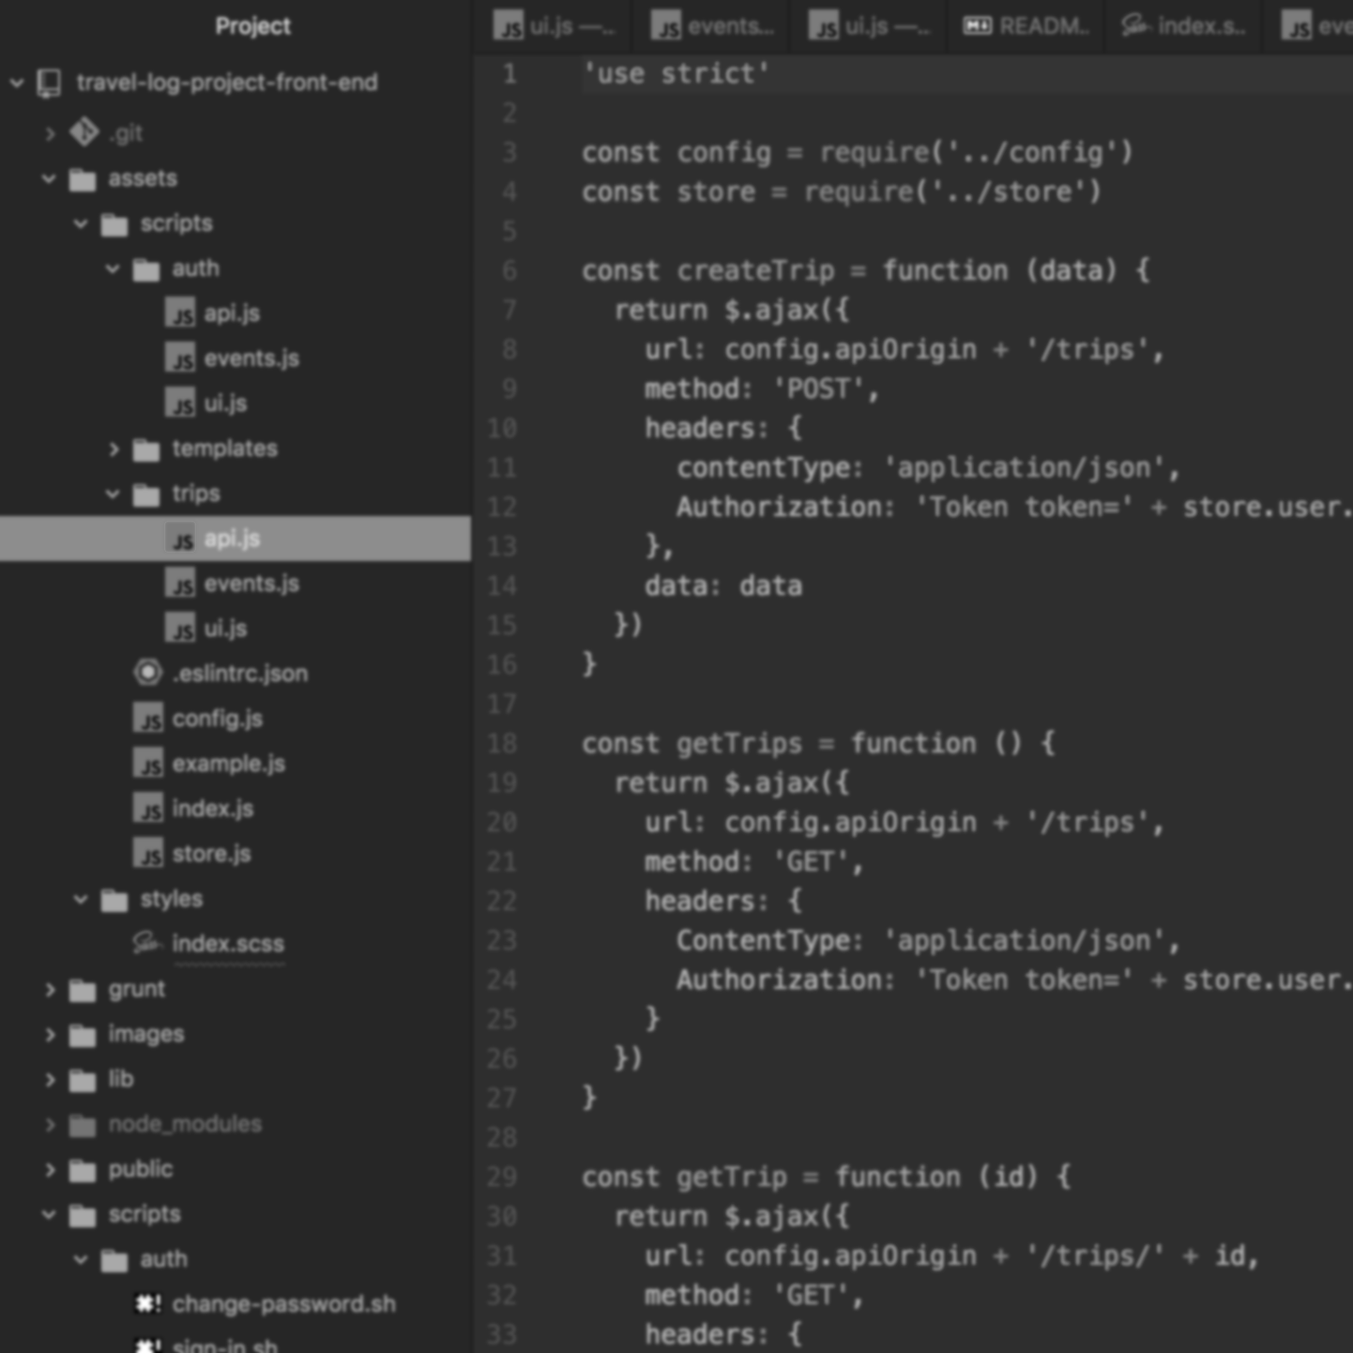Open the index.scss file
The image size is (1353, 1353).
(228, 944)
